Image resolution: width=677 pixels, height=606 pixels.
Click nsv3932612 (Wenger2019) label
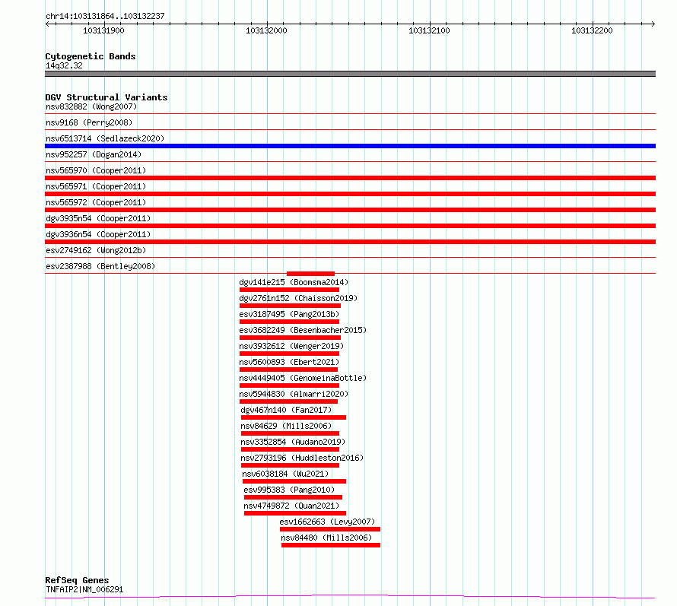(291, 346)
